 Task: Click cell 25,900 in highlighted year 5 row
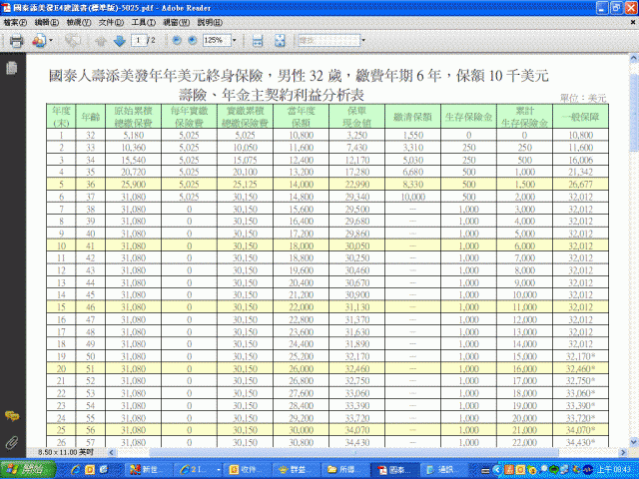133,184
